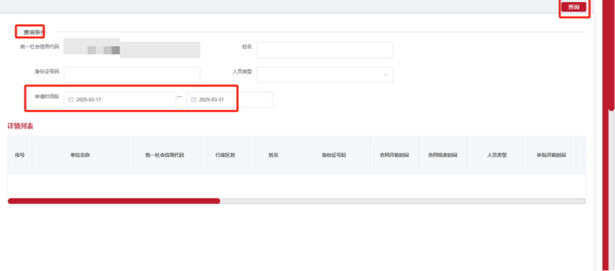Focus the 姓名 input field
The width and height of the screenshot is (615, 271).
pyautogui.click(x=324, y=50)
